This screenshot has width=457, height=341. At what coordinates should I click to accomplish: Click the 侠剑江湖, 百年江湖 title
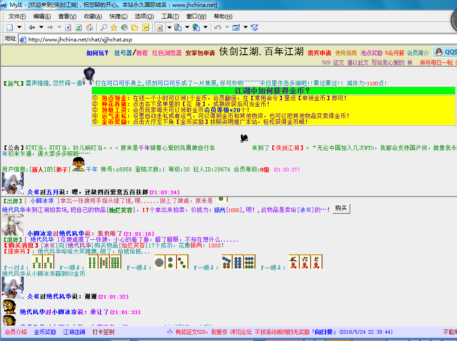(261, 52)
